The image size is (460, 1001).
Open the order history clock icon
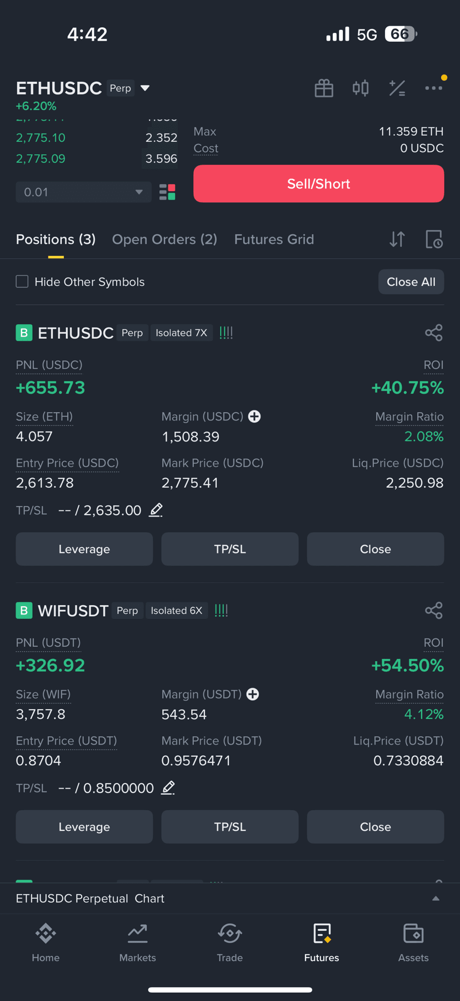[x=434, y=239]
